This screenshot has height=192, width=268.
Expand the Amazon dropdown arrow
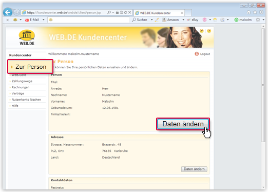183,20
